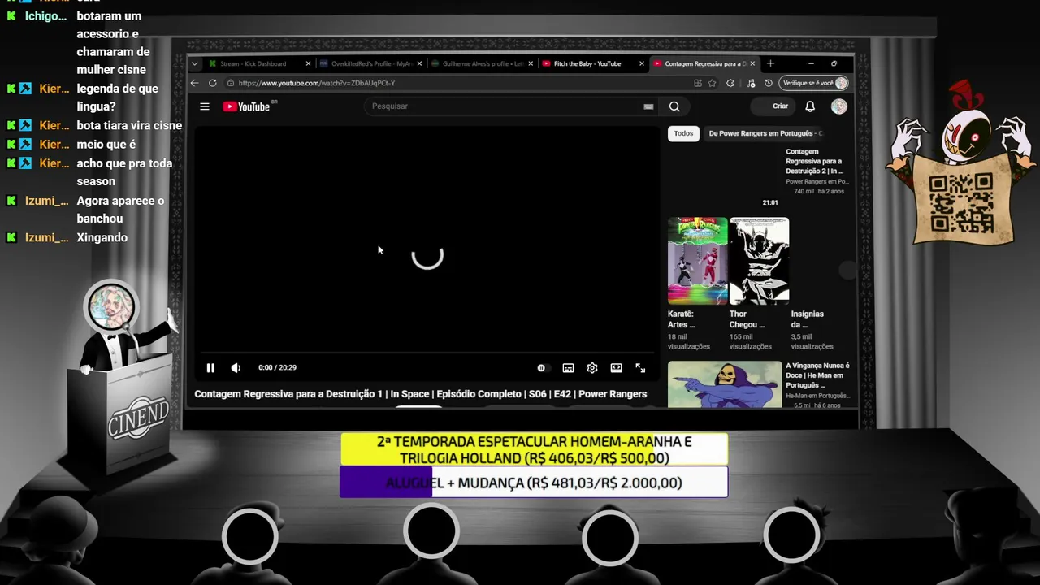Click the video progress bar

coord(427,353)
